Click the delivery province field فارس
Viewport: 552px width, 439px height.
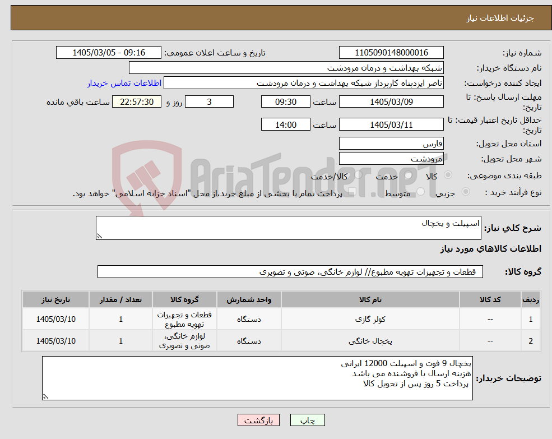[x=391, y=144]
